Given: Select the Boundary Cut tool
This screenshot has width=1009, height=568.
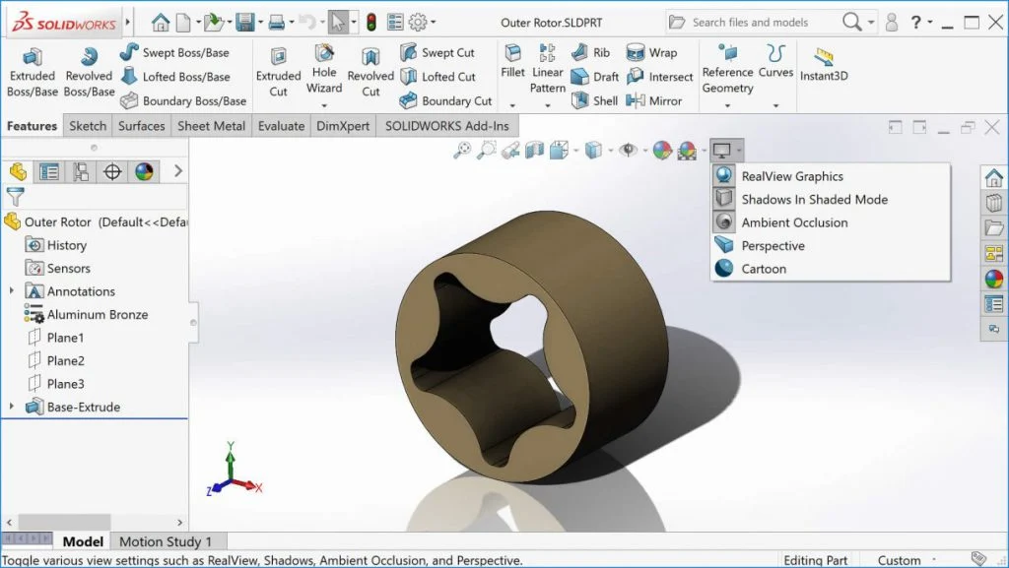Looking at the screenshot, I should pos(445,100).
